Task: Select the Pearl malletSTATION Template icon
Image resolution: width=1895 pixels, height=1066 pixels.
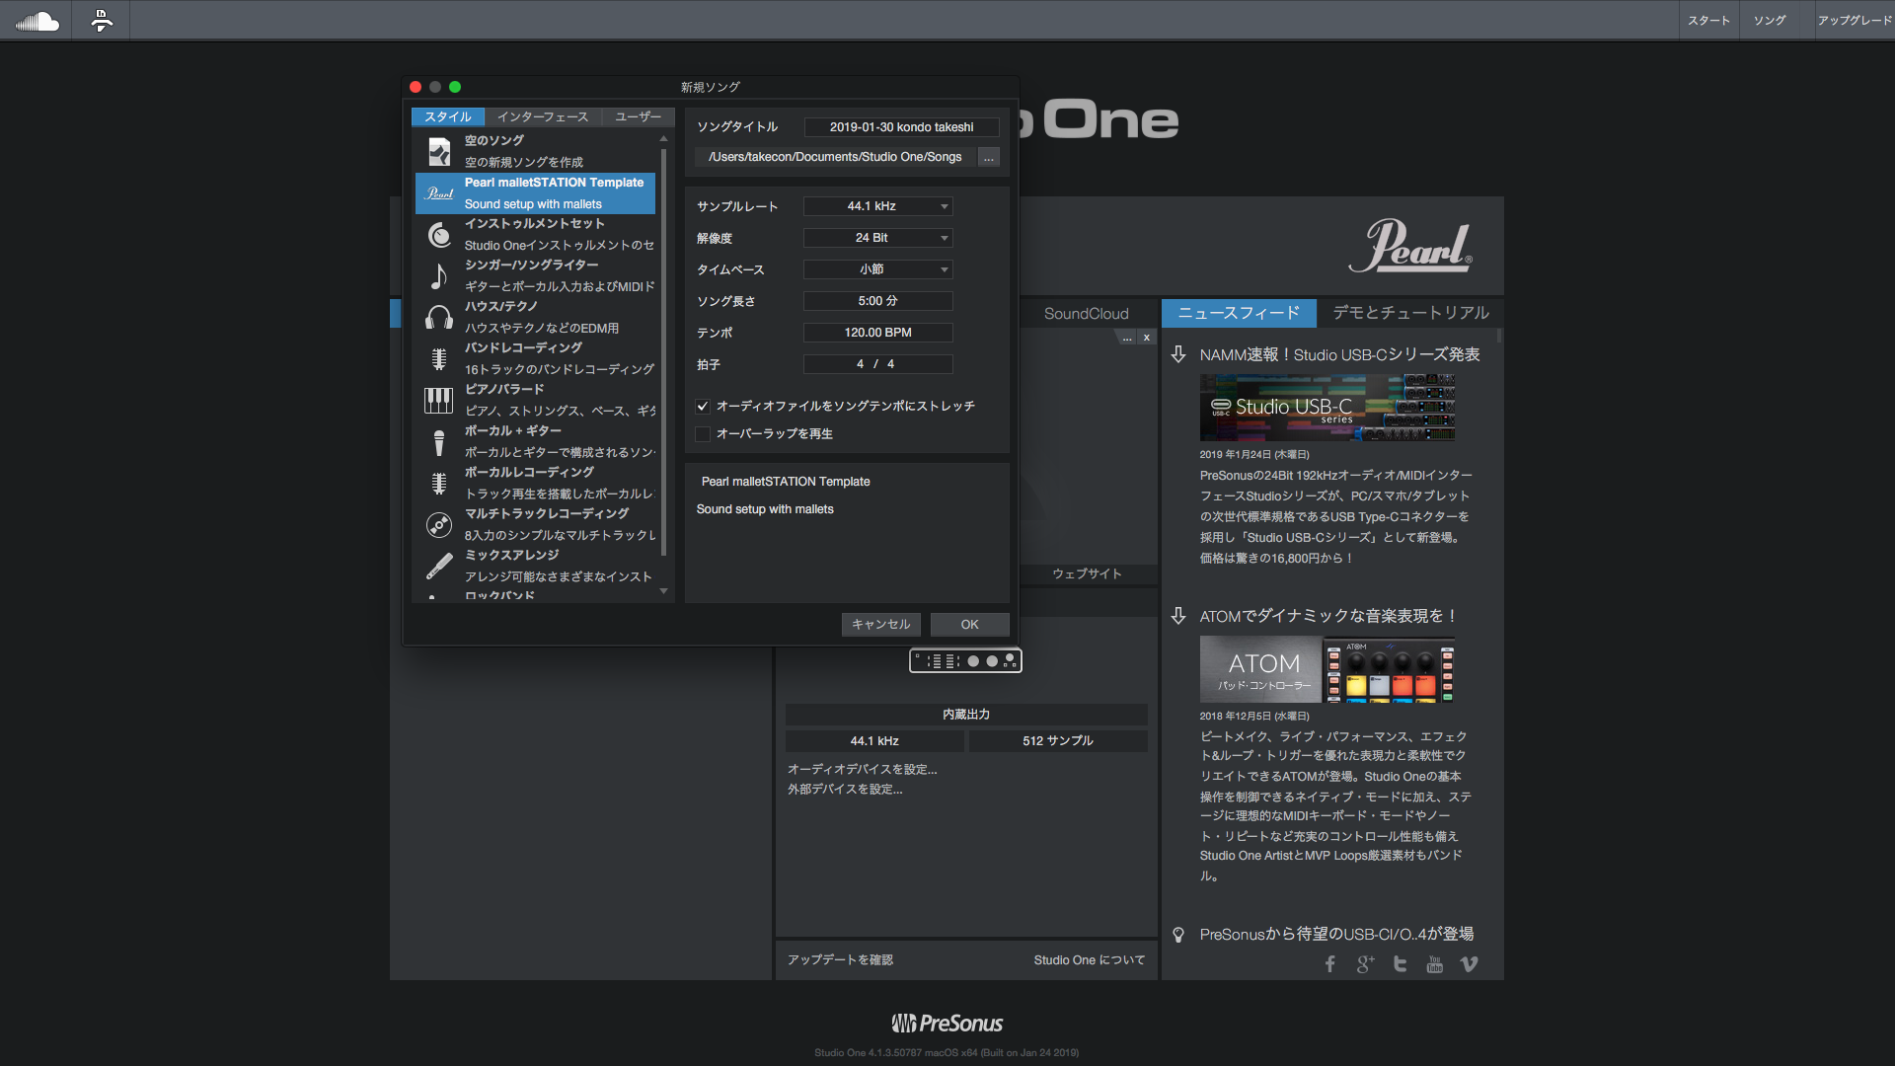Action: tap(439, 193)
